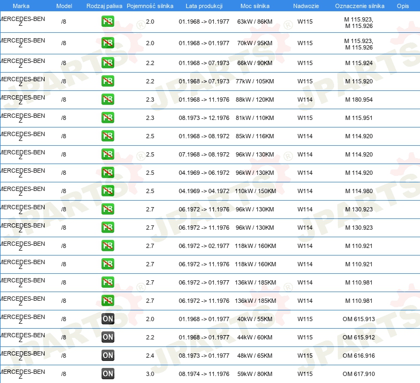Click the Moc silnika column header
Viewport: 420px width, 383px height.
pyautogui.click(x=255, y=6)
